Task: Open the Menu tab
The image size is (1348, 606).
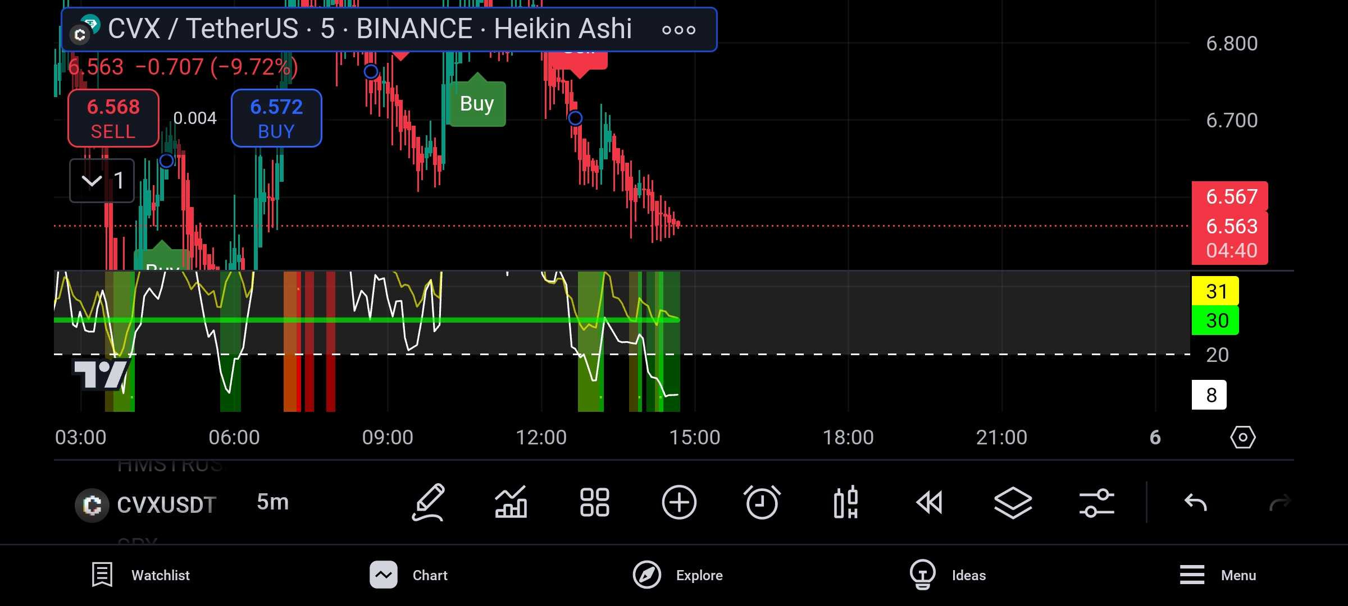Action: pyautogui.click(x=1218, y=575)
